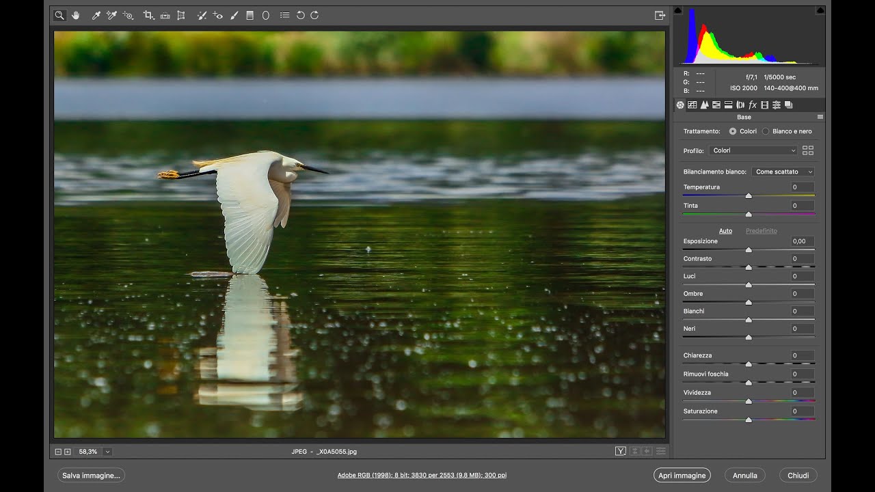The image size is (875, 492).
Task: Rotate image counterclockwise
Action: click(x=300, y=15)
